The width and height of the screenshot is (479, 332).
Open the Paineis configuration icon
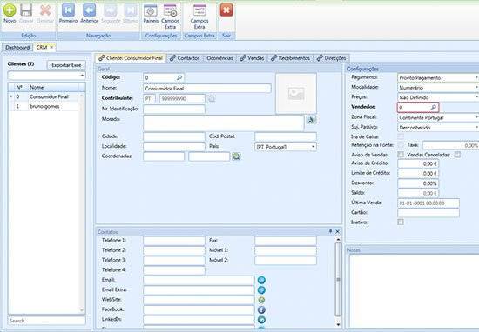tap(151, 11)
